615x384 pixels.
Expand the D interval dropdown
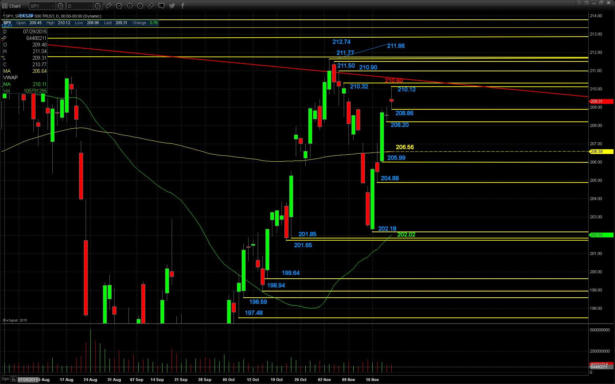pos(90,6)
